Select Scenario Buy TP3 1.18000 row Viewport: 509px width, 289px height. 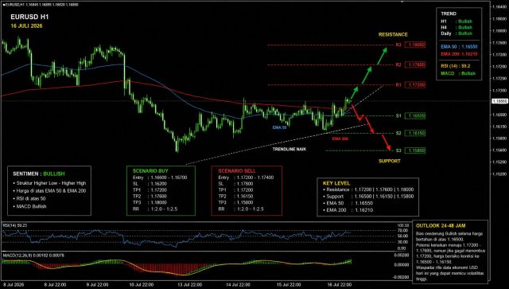coord(150,202)
